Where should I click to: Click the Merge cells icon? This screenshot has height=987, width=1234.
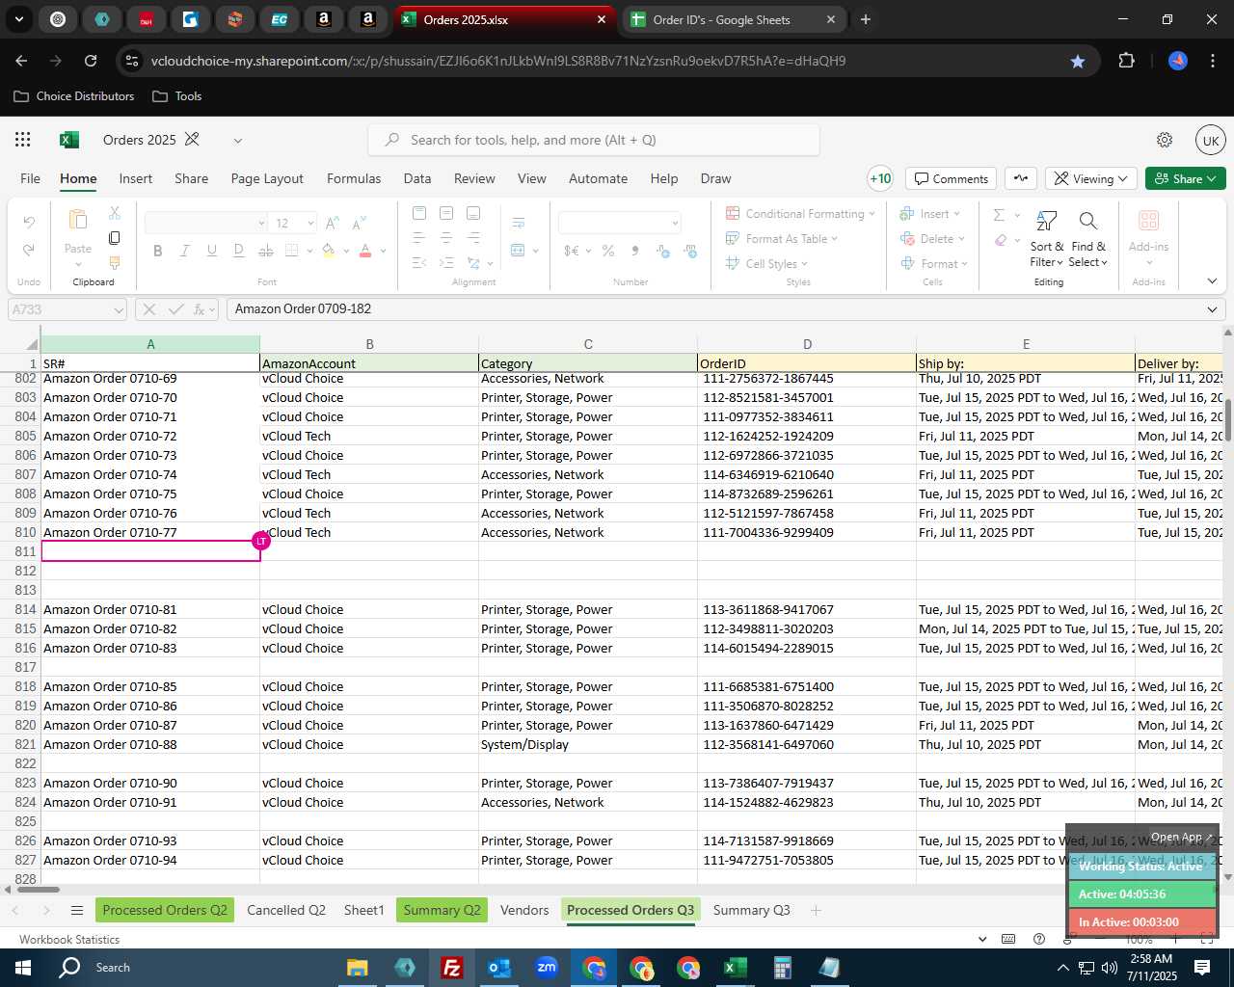(519, 251)
